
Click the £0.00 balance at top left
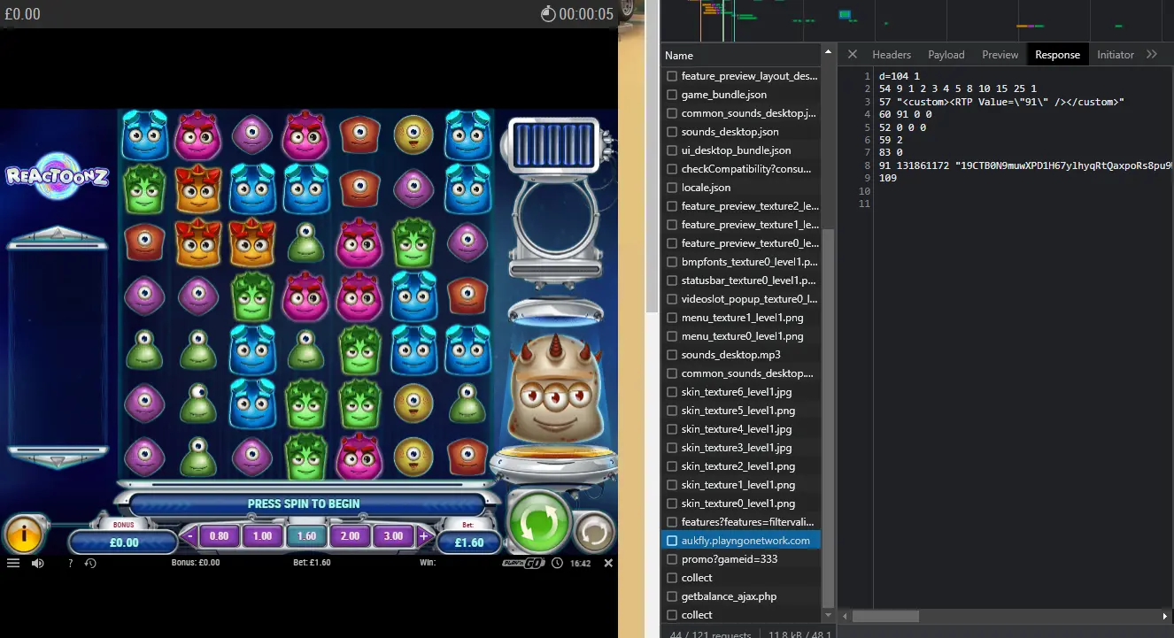[x=22, y=14]
